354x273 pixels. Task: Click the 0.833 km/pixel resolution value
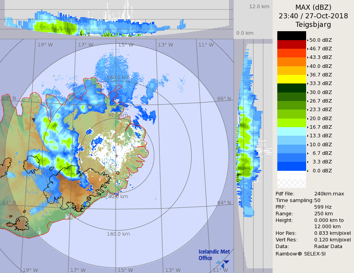click(332, 233)
